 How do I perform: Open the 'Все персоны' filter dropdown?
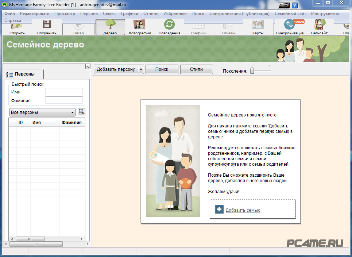(42, 112)
